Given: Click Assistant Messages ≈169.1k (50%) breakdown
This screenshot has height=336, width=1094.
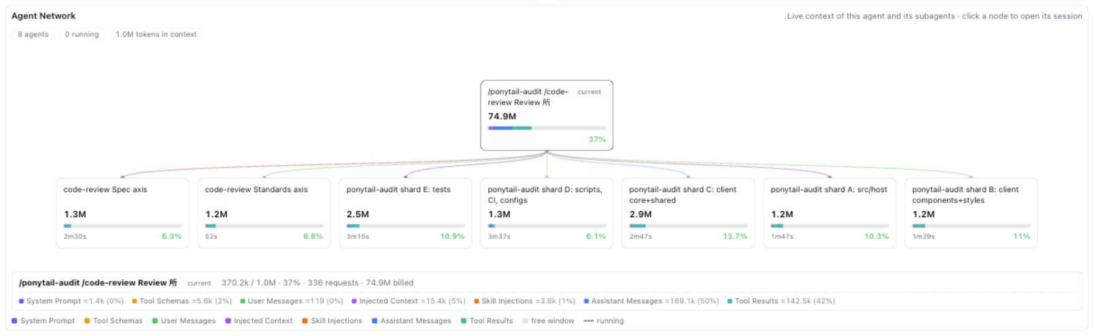Looking at the screenshot, I should (651, 301).
